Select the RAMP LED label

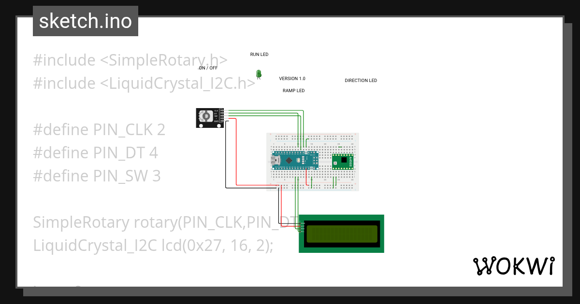pyautogui.click(x=293, y=91)
